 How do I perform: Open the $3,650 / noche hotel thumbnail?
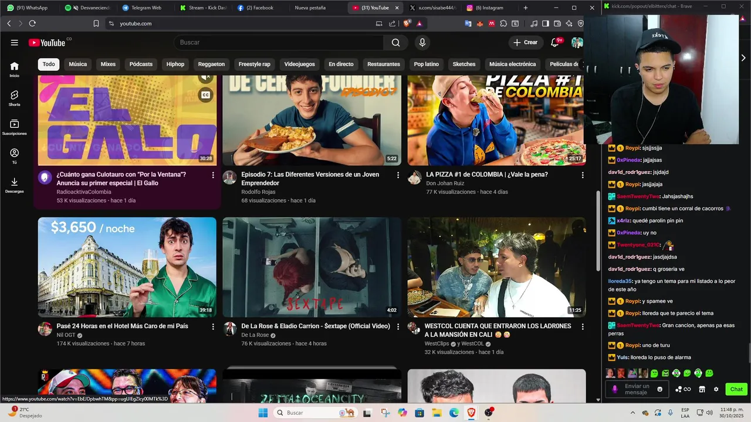(127, 267)
